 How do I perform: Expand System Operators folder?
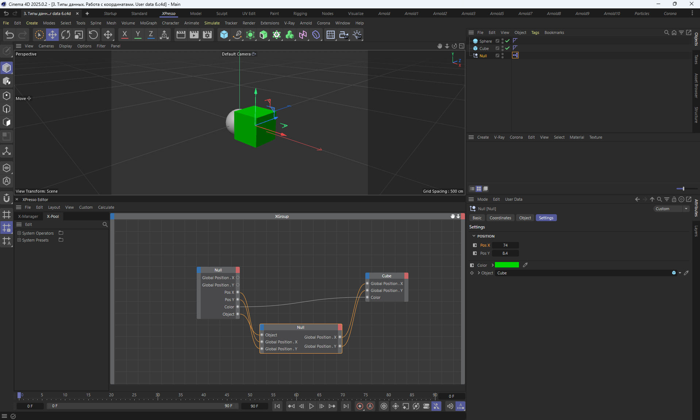coord(19,233)
